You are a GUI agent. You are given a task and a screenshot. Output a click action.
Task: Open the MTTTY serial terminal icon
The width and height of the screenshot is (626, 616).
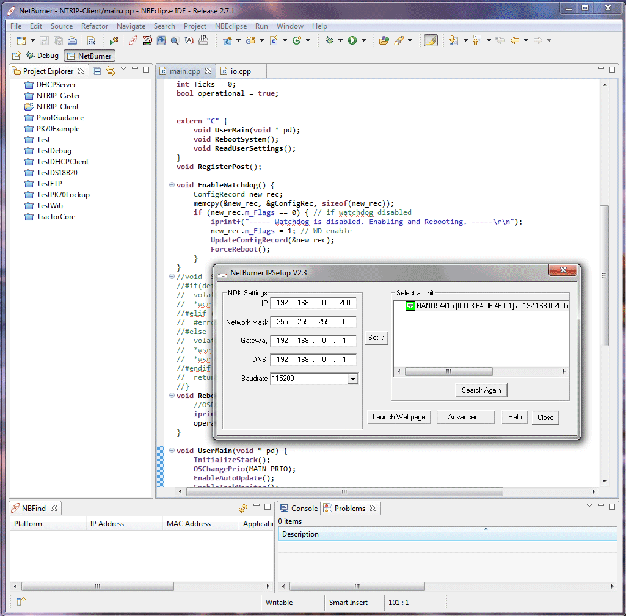click(147, 40)
